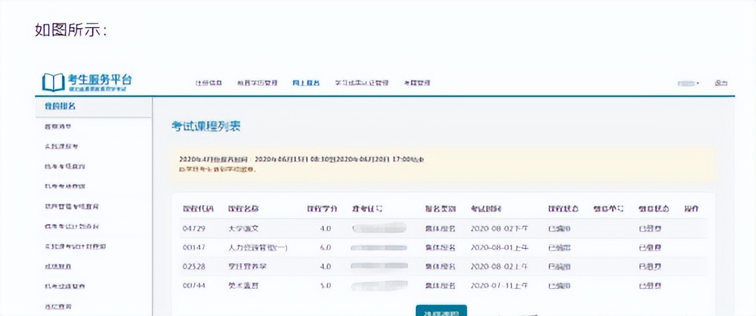Click exam time 2020-08-02 下午
The height and width of the screenshot is (316, 756).
(499, 228)
